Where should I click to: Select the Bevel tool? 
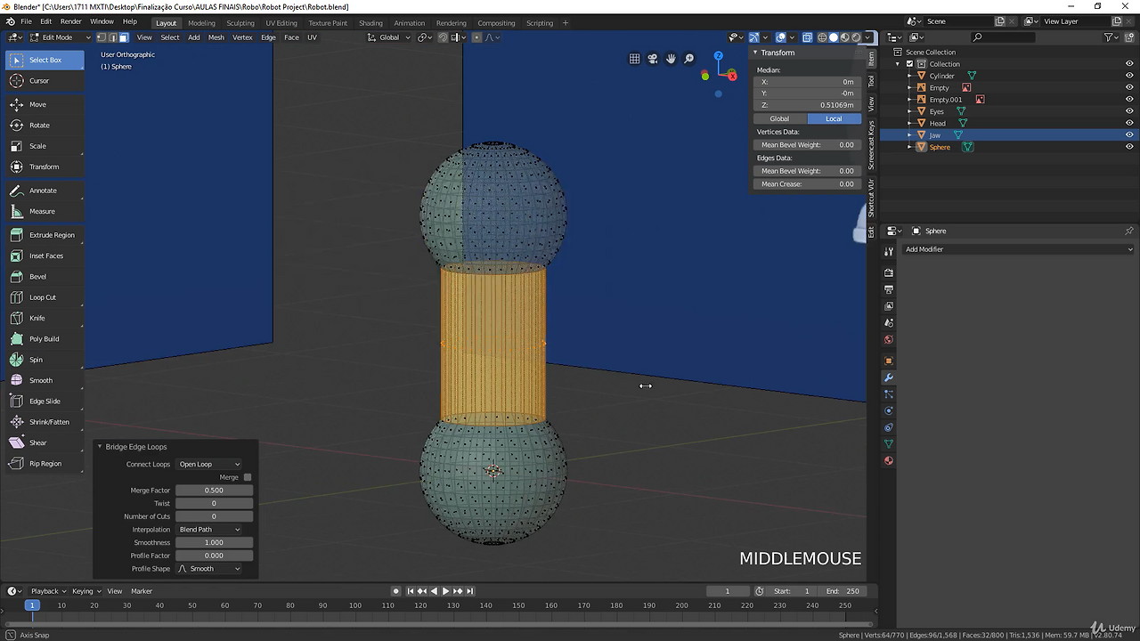click(37, 277)
